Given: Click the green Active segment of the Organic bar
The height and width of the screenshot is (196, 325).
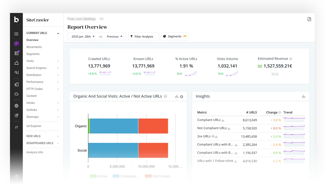Looking at the screenshot, I should tap(89, 126).
